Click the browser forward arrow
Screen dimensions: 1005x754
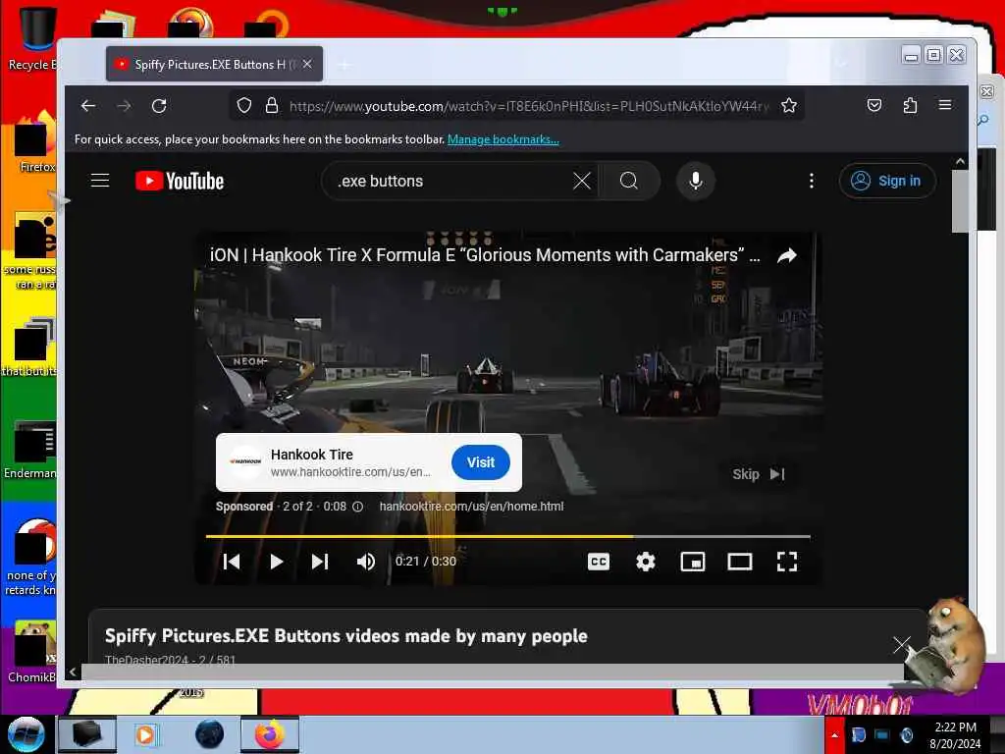click(x=124, y=106)
